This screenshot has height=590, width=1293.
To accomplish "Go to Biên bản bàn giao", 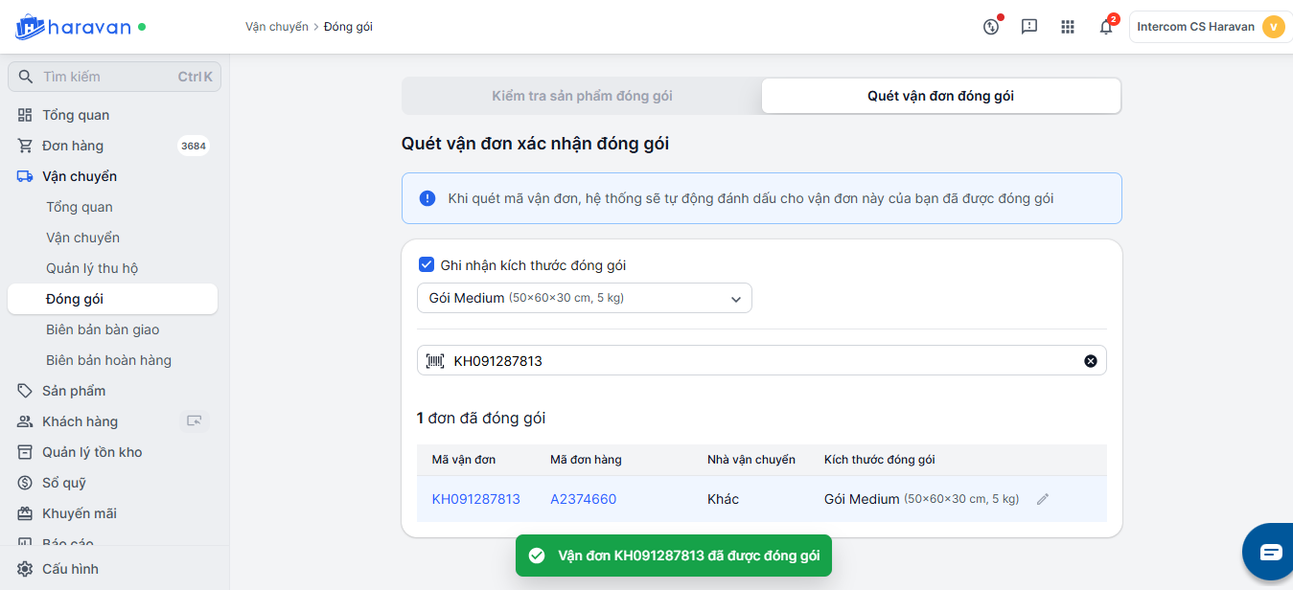I will point(103,329).
